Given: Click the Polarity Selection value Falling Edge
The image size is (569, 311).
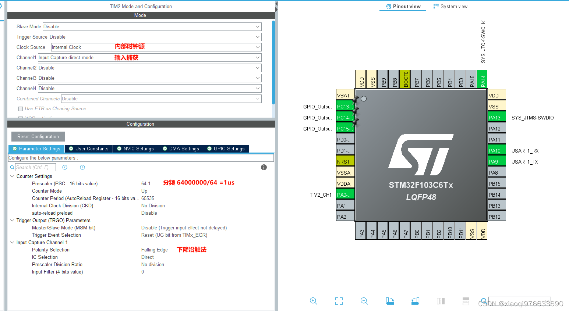Looking at the screenshot, I should [155, 250].
